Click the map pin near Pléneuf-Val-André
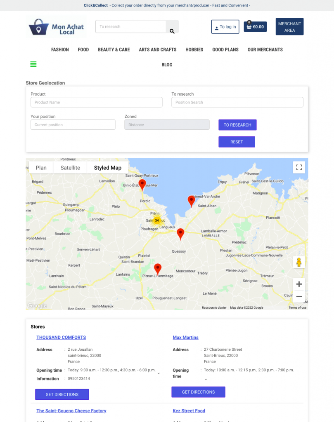Image resolution: width=334 pixels, height=422 pixels. (x=191, y=202)
